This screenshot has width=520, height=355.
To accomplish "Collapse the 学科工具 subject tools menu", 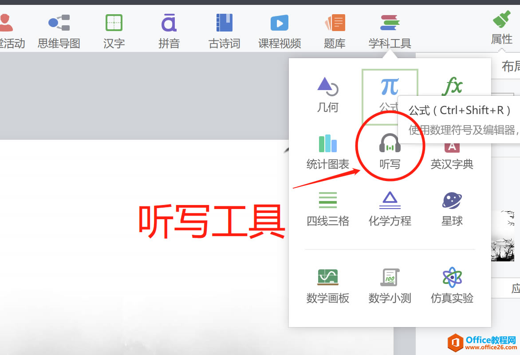I will [x=390, y=32].
